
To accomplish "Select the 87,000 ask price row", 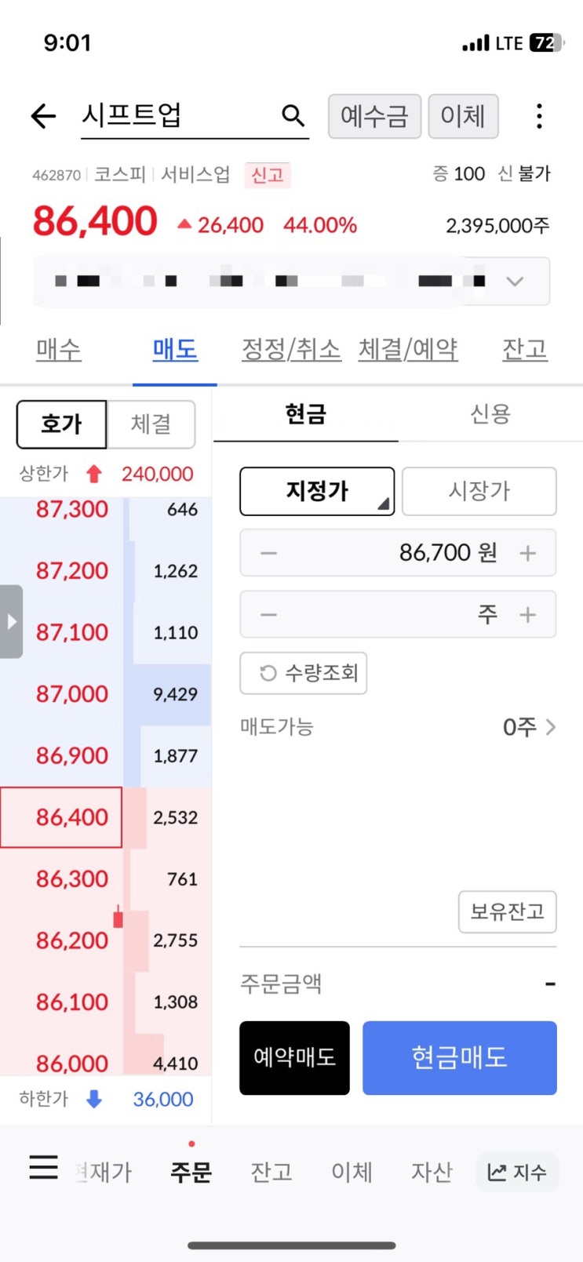I will 105,694.
